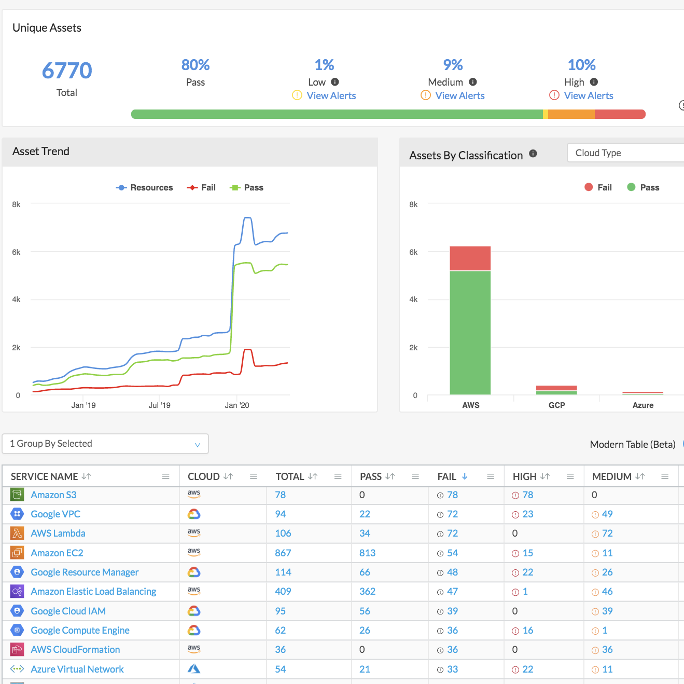Open the Group By Selected dropdown
The image size is (684, 684).
pos(105,444)
